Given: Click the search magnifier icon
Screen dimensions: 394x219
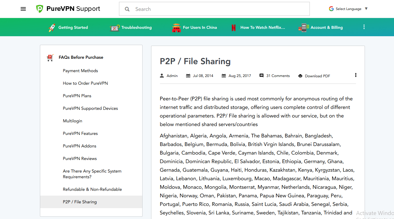Looking at the screenshot, I should [x=127, y=9].
